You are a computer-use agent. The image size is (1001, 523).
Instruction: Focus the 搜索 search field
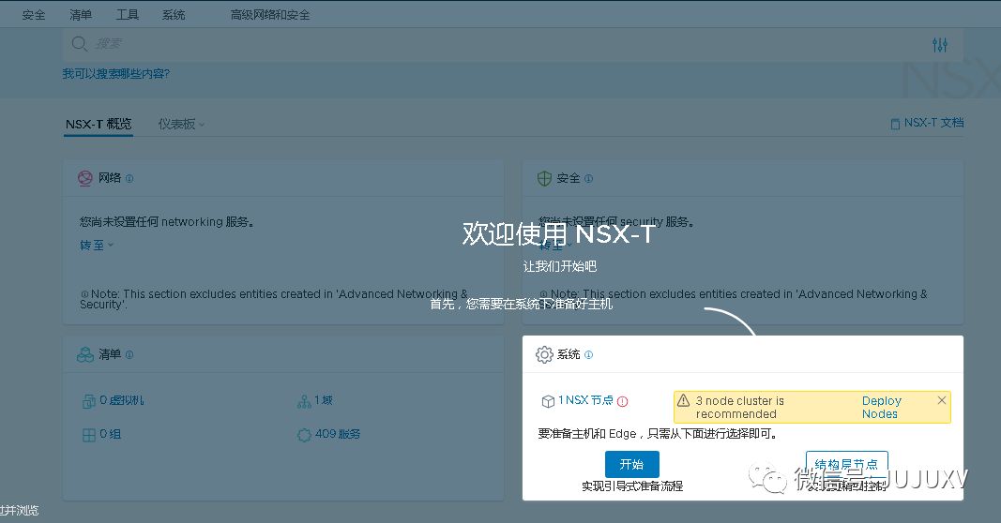tap(510, 44)
